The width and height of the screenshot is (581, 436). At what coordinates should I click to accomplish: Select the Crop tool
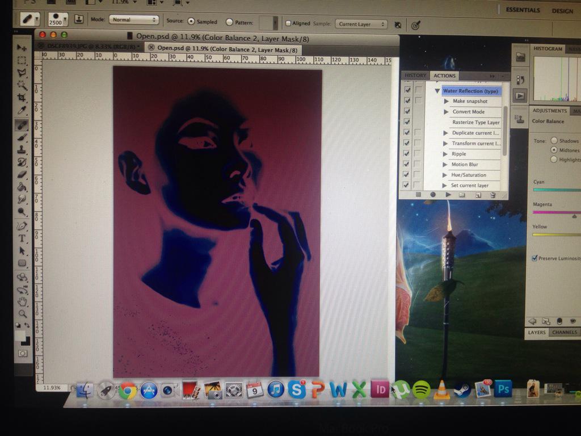[22, 98]
